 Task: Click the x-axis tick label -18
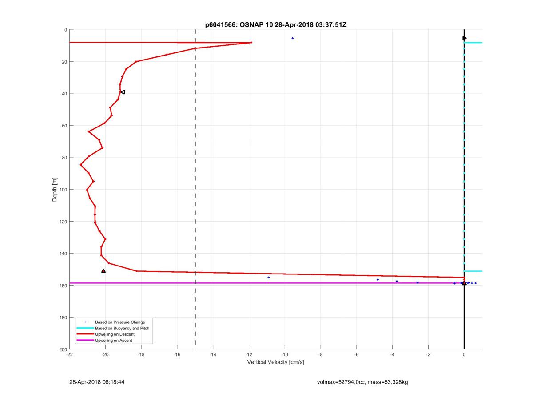(141, 355)
